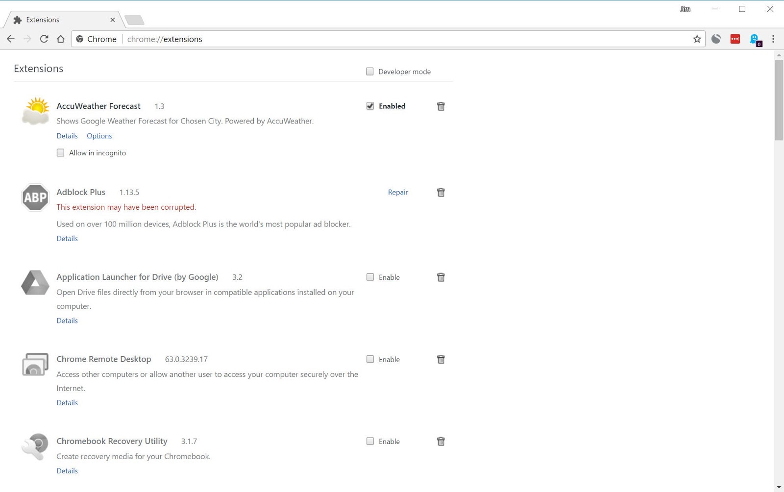
Task: Open Details for Chromebook Recovery Utility
Action: (x=67, y=470)
